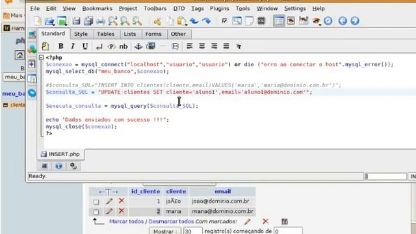Click the Save All toolbar icon
The image size is (416, 234).
pyautogui.click(x=88, y=21)
